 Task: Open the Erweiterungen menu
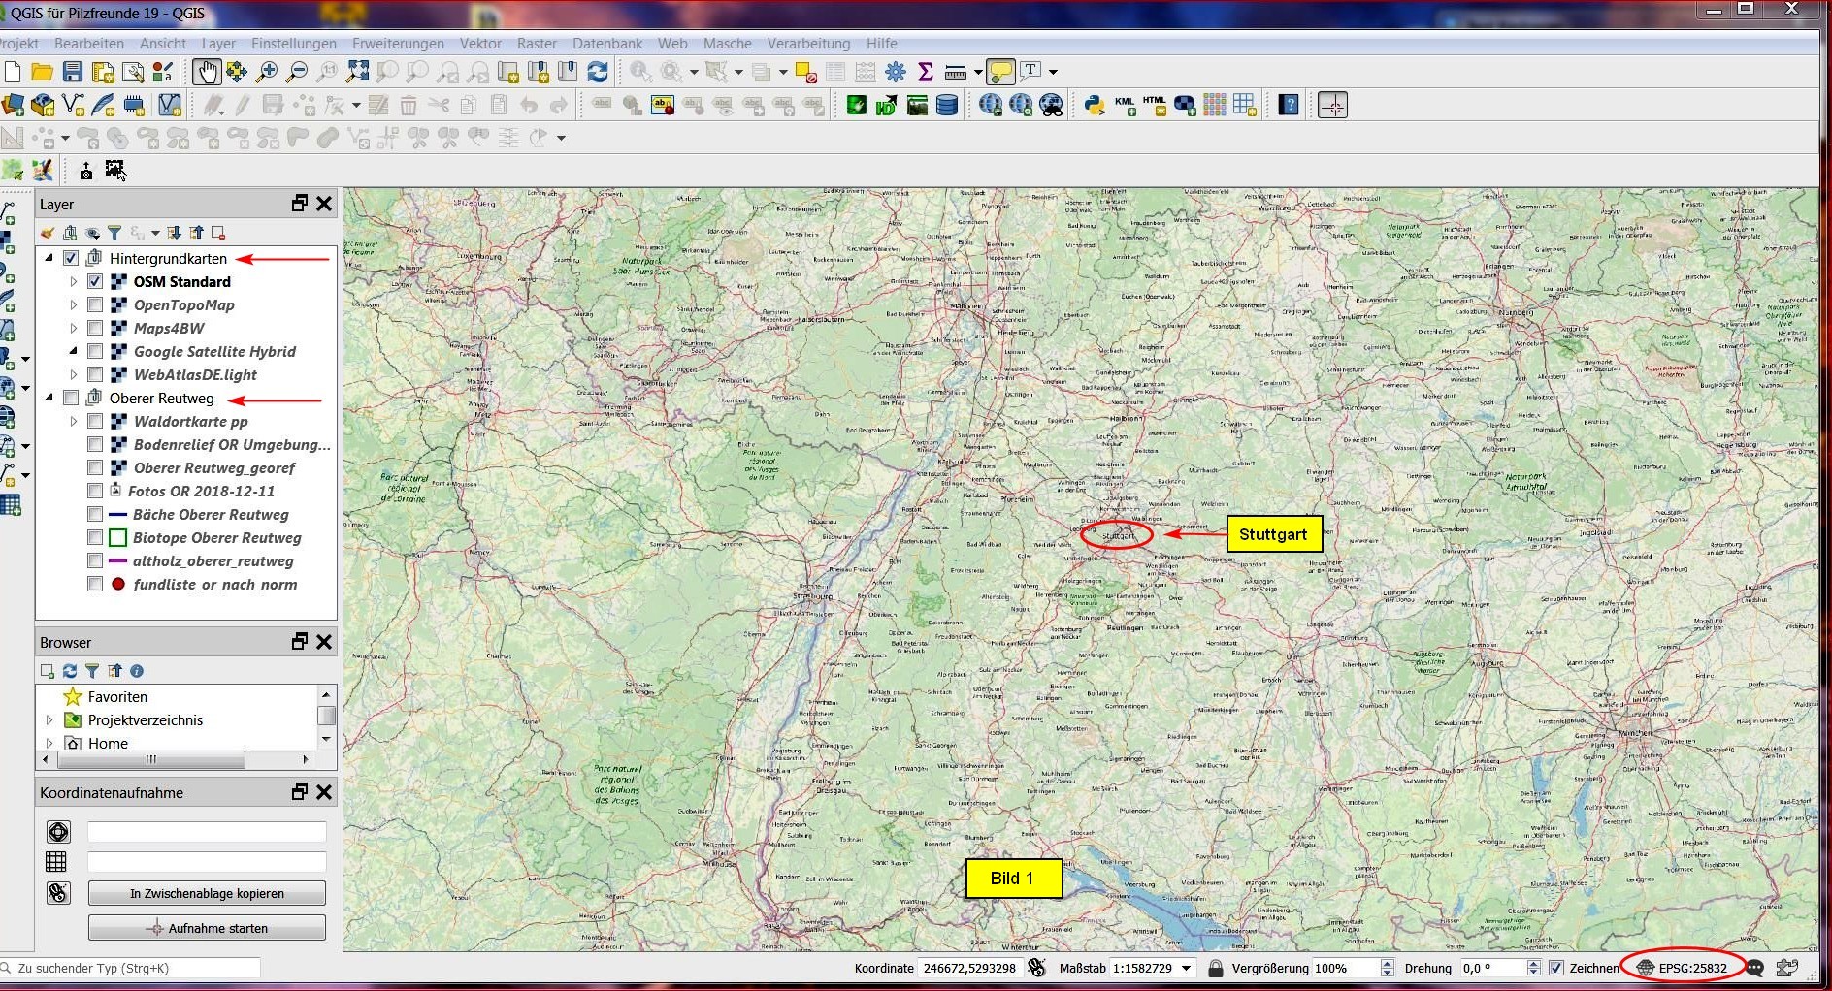coord(398,44)
